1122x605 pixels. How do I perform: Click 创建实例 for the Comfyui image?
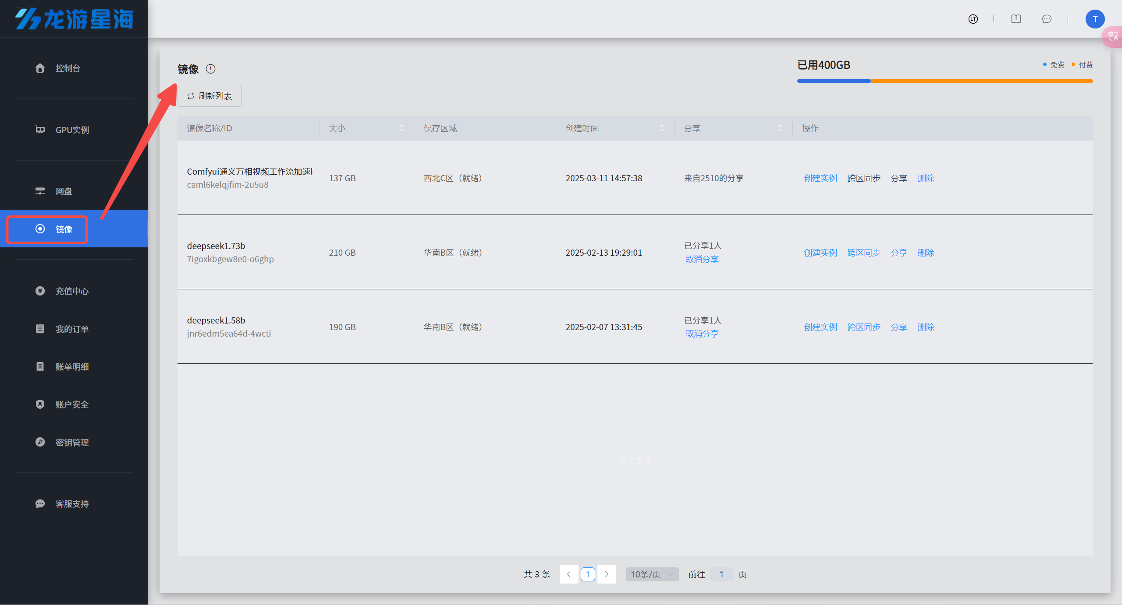point(820,178)
